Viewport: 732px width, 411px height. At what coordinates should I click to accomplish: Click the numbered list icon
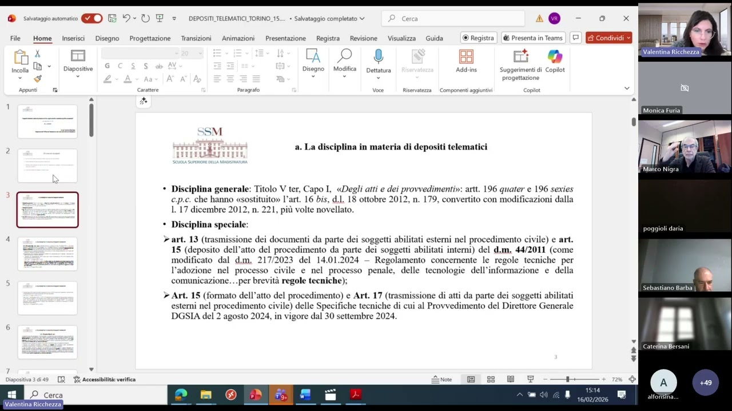(x=237, y=53)
